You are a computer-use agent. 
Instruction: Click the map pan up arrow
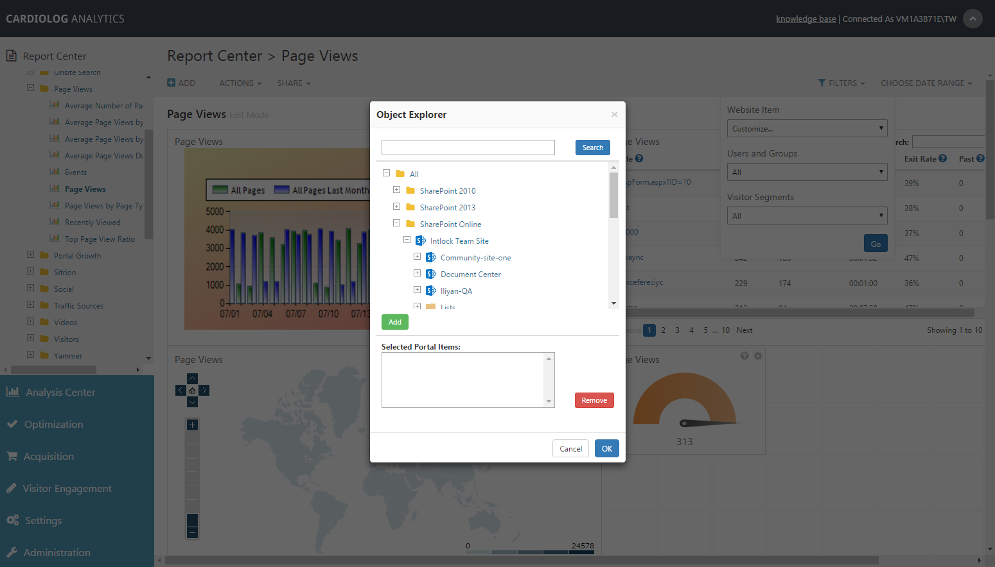192,378
